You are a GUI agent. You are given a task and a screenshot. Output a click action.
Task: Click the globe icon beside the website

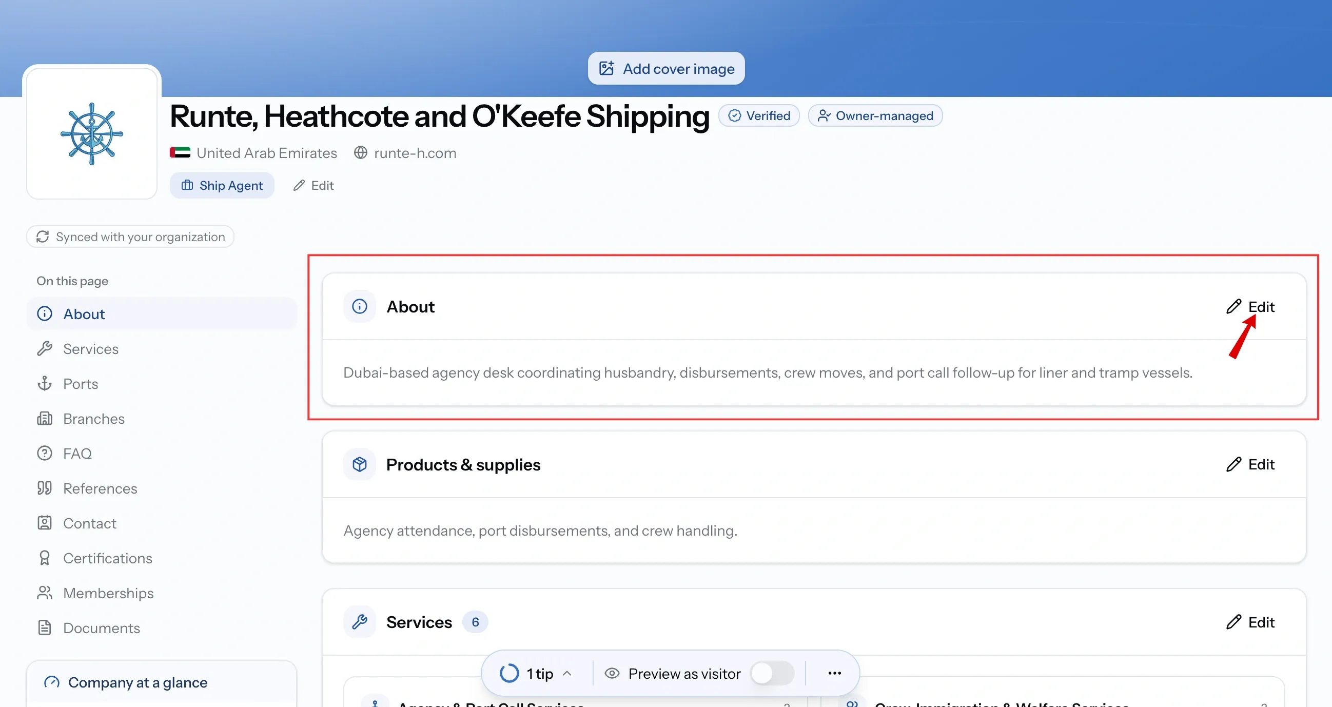point(360,153)
